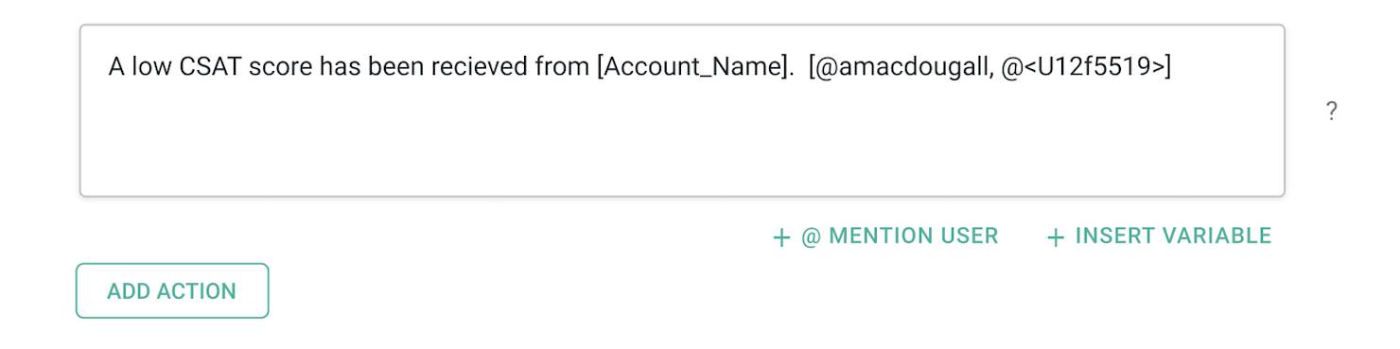Click the [Account_Name] variable in message

click(697, 67)
